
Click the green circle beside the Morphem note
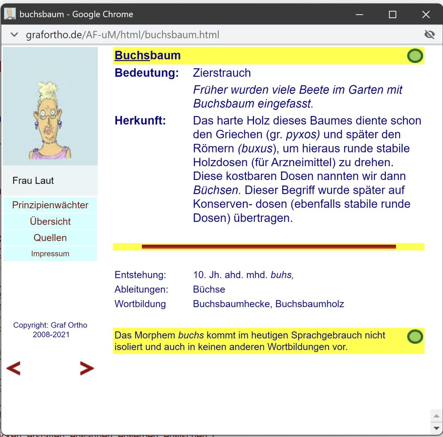[x=415, y=337]
